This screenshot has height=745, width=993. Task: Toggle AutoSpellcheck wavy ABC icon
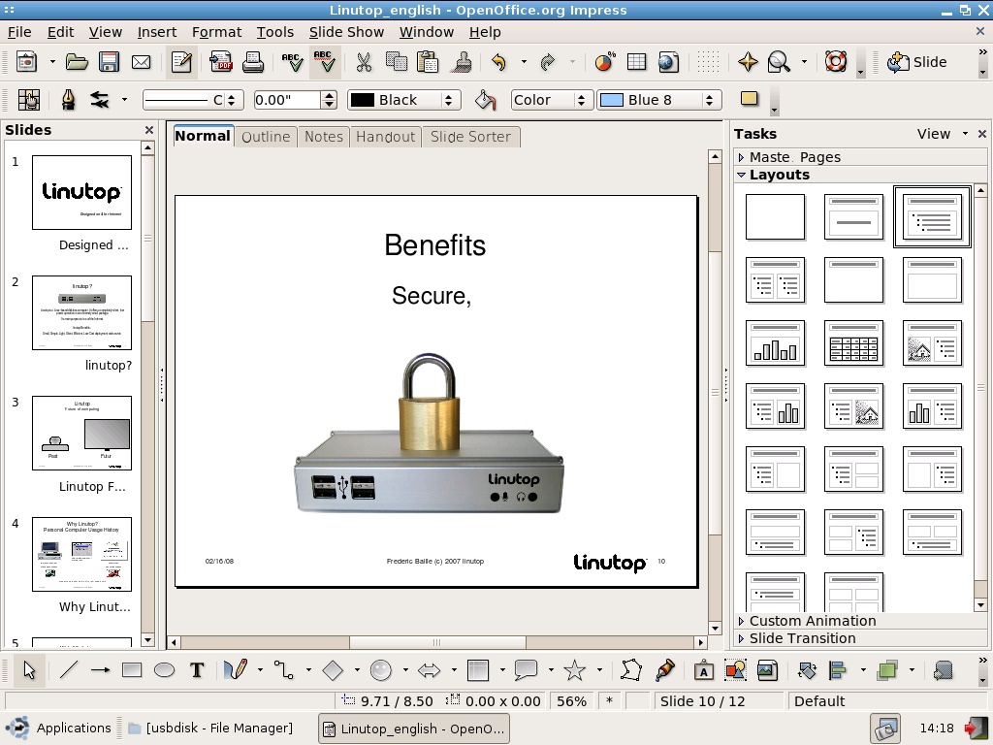point(324,62)
